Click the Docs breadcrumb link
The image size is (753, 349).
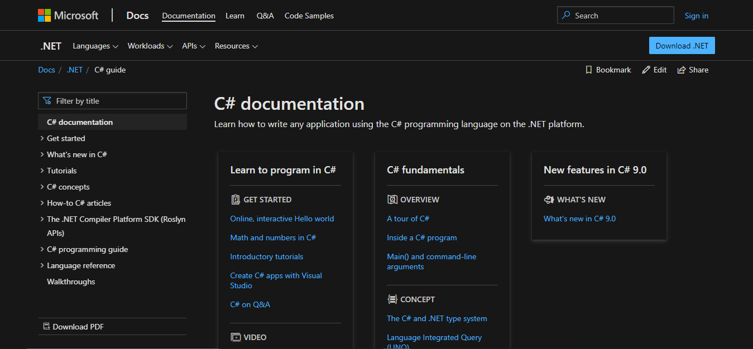[46, 70]
